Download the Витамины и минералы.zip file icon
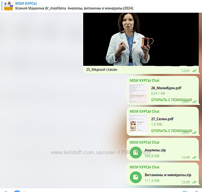The width and height of the screenshot is (202, 192). pos(136,177)
